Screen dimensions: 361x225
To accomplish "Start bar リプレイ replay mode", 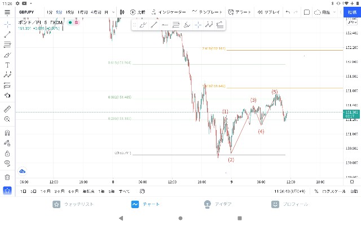I will click(x=268, y=12).
